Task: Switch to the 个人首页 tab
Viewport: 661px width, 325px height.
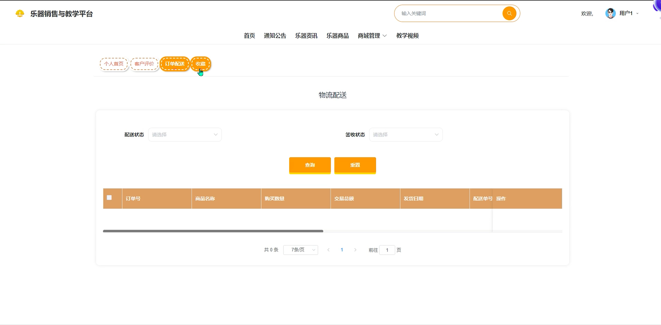Action: click(114, 64)
